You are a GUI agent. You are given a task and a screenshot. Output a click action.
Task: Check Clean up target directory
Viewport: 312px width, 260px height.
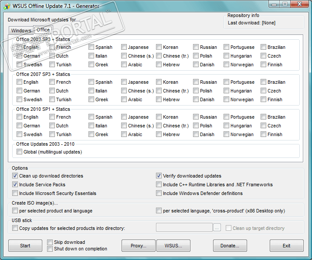228,228
